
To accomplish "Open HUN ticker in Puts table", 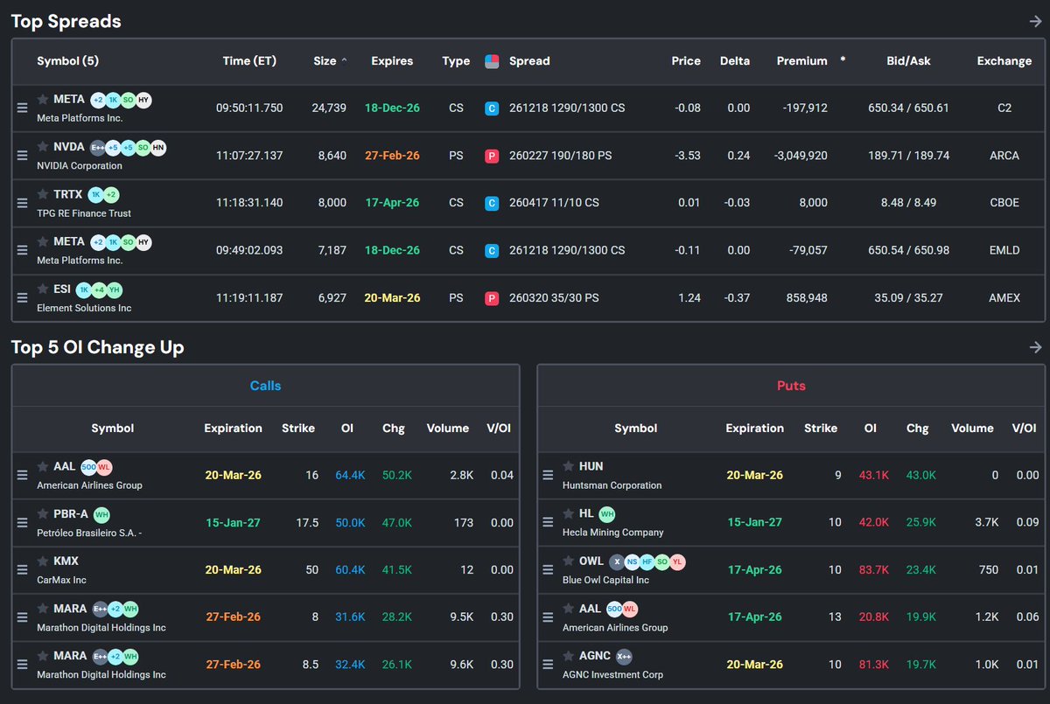I will tap(591, 466).
